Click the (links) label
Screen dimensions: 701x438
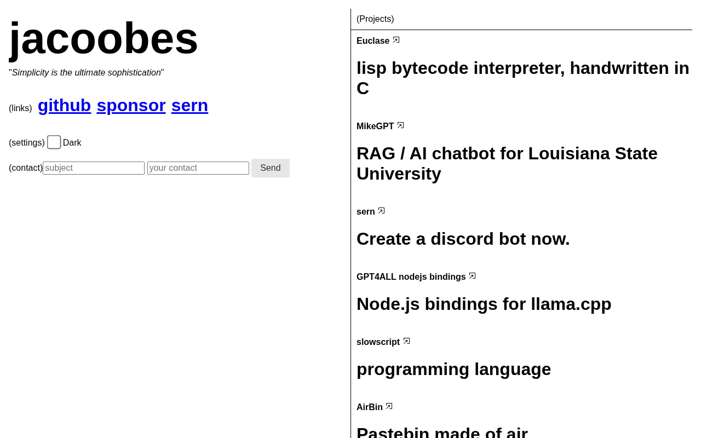pyautogui.click(x=20, y=108)
